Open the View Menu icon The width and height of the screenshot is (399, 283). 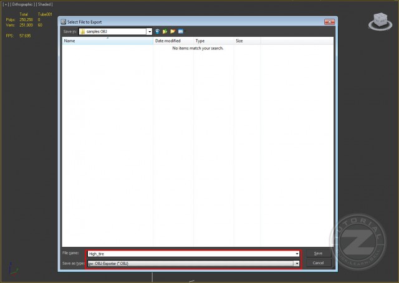click(181, 31)
